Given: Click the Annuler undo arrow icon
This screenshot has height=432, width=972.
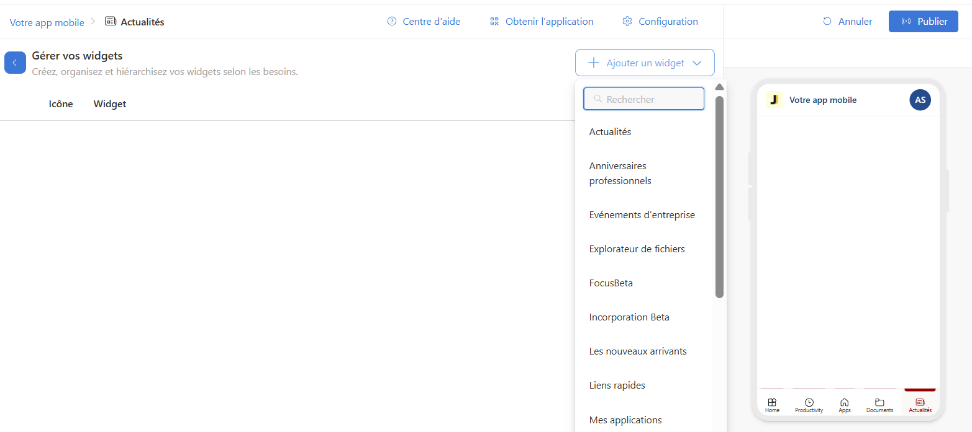Looking at the screenshot, I should (827, 21).
